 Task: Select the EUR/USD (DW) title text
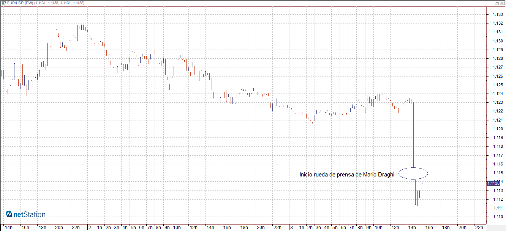[x=20, y=3]
